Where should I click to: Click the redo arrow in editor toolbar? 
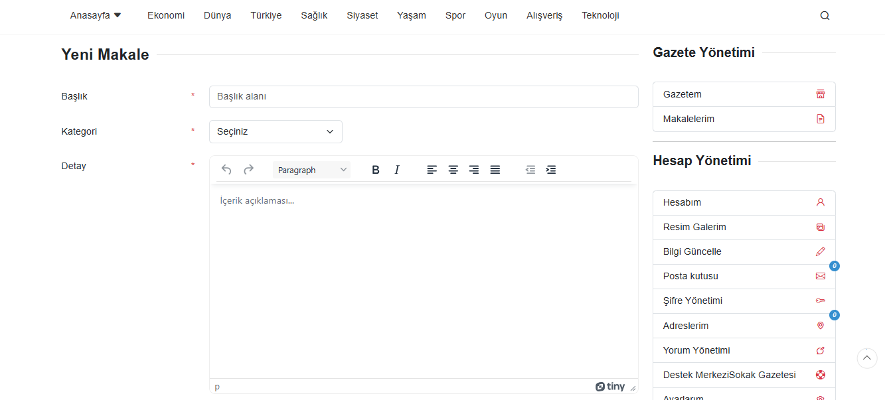248,170
